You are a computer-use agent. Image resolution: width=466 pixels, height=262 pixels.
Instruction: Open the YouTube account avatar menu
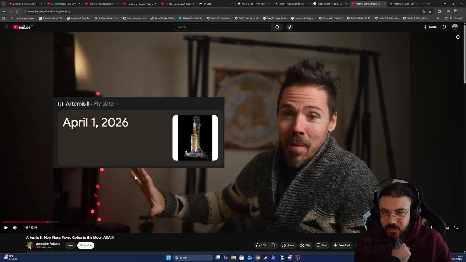[x=455, y=27]
